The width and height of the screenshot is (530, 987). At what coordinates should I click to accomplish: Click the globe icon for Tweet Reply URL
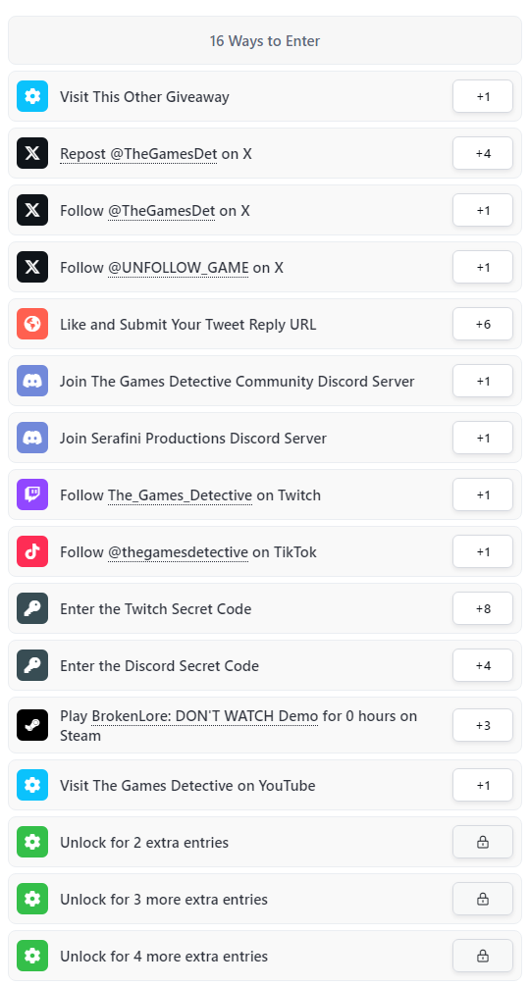32,324
